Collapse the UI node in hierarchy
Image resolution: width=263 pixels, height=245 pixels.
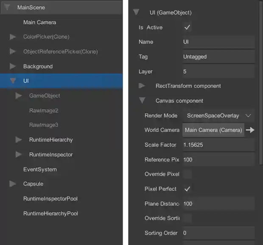pos(13,81)
